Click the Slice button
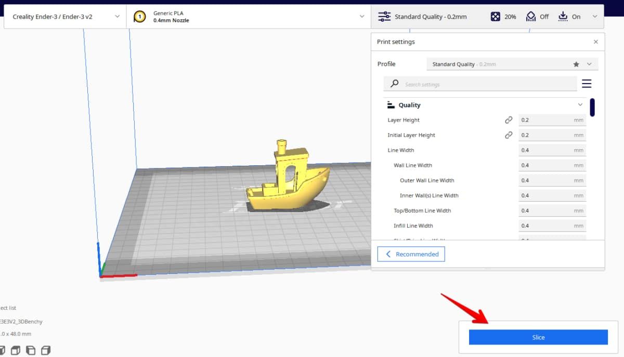Image resolution: width=624 pixels, height=357 pixels. pyautogui.click(x=538, y=337)
